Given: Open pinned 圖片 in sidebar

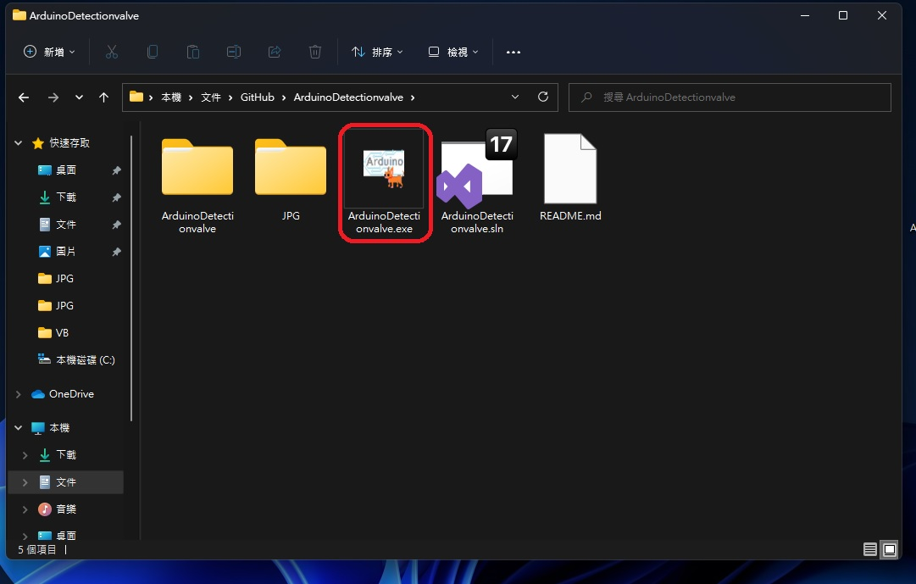Looking at the screenshot, I should click(x=66, y=252).
